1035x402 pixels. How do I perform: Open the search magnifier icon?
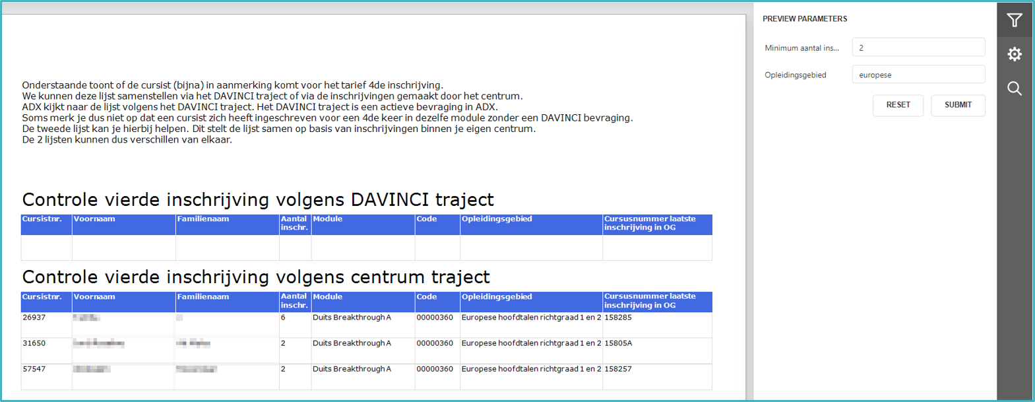tap(1015, 88)
